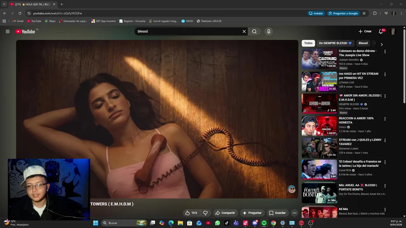Open options for STREAM con J QUILES video
Screen dimensions: 406x228
pyautogui.click(x=385, y=140)
